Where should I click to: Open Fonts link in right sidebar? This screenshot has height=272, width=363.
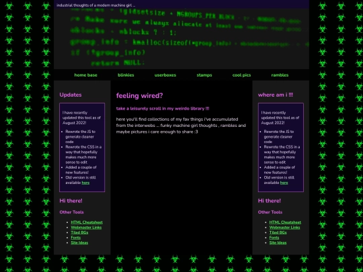274,238
